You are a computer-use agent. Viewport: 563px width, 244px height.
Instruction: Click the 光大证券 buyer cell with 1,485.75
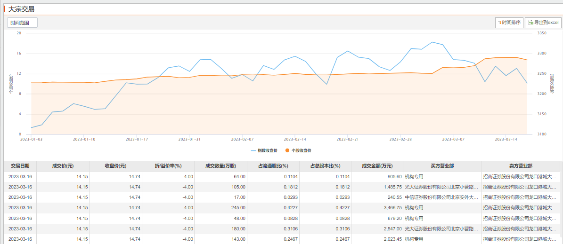[x=442, y=187]
